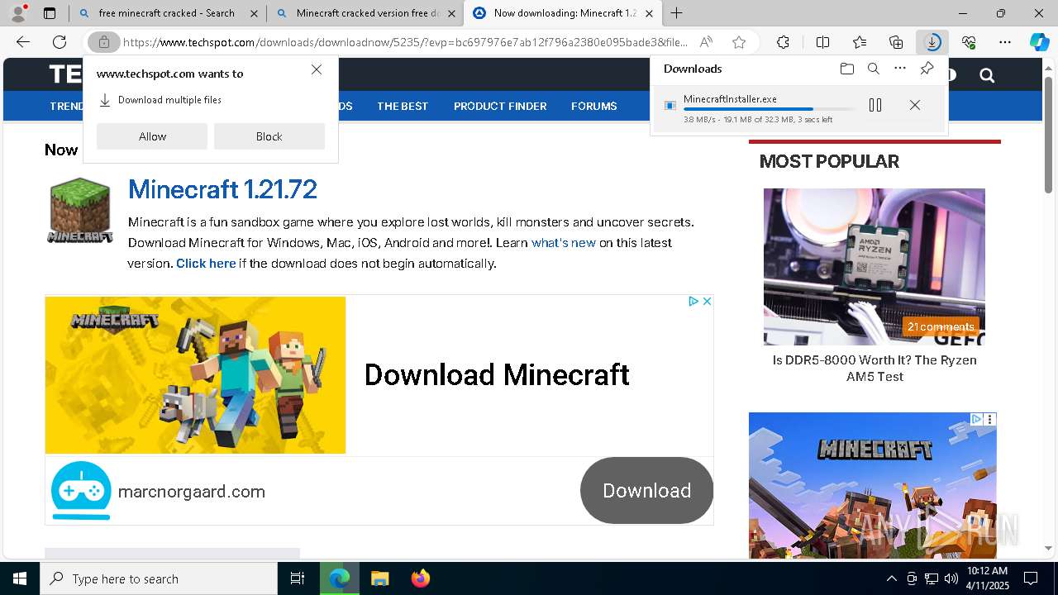This screenshot has height=595, width=1058.
Task: Open the Ryzen DDR5-8000 article thumbnail
Action: (x=875, y=266)
